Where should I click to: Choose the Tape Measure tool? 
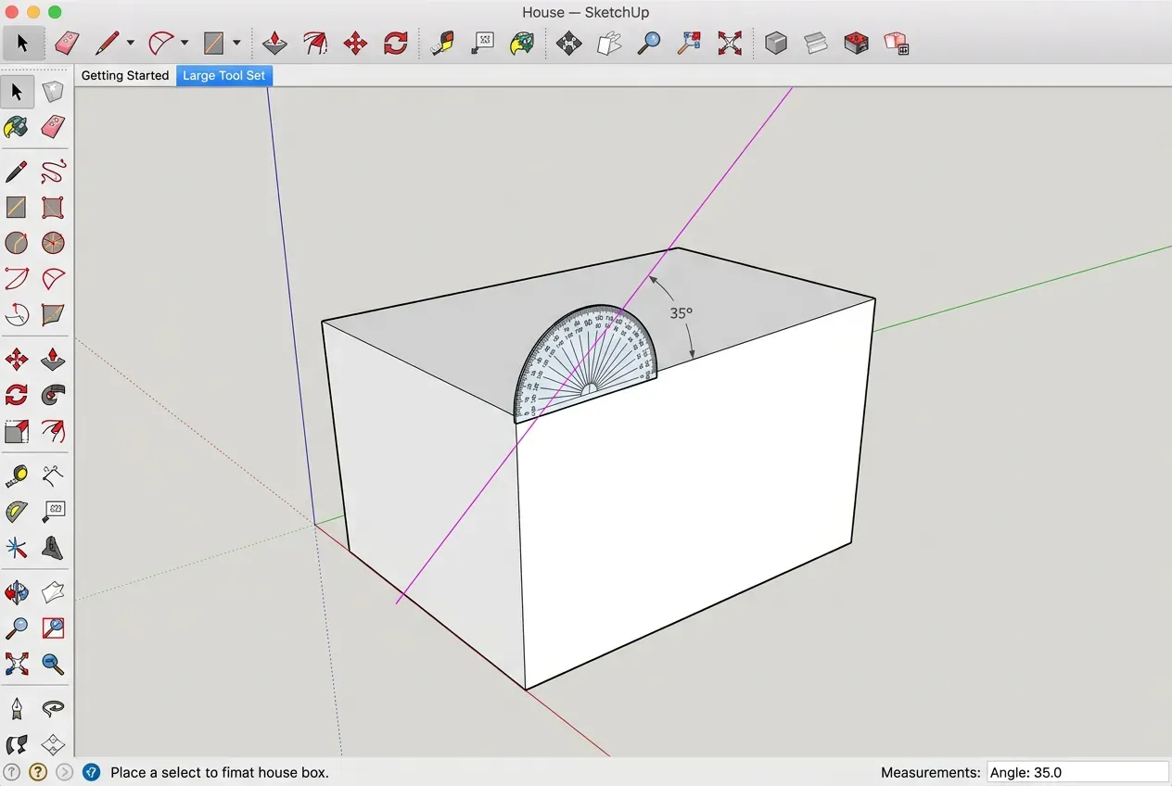pos(17,475)
